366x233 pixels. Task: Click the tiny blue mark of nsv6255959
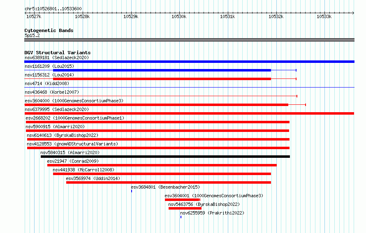(181, 217)
